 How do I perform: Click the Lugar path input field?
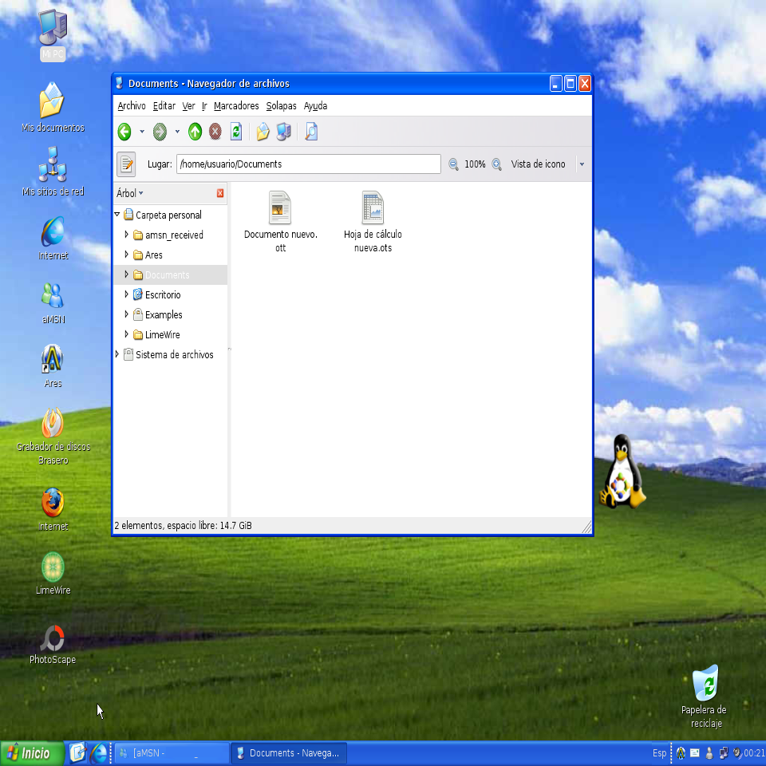click(308, 164)
